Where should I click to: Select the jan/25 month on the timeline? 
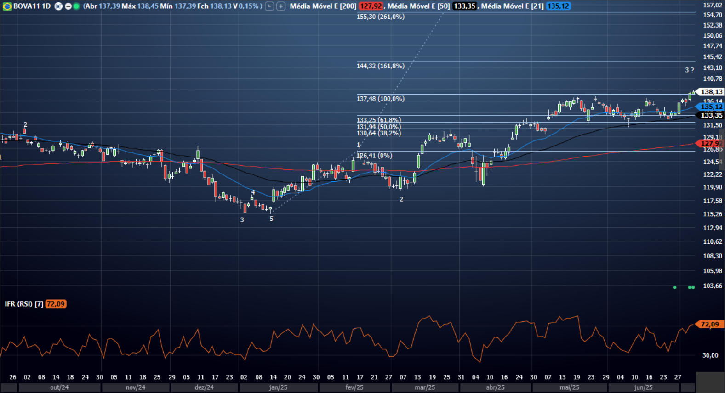pyautogui.click(x=278, y=387)
